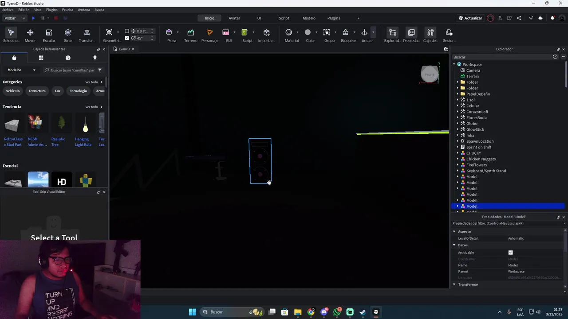The image size is (568, 319).
Task: Expand the CHUCKY model node
Action: pos(458,153)
